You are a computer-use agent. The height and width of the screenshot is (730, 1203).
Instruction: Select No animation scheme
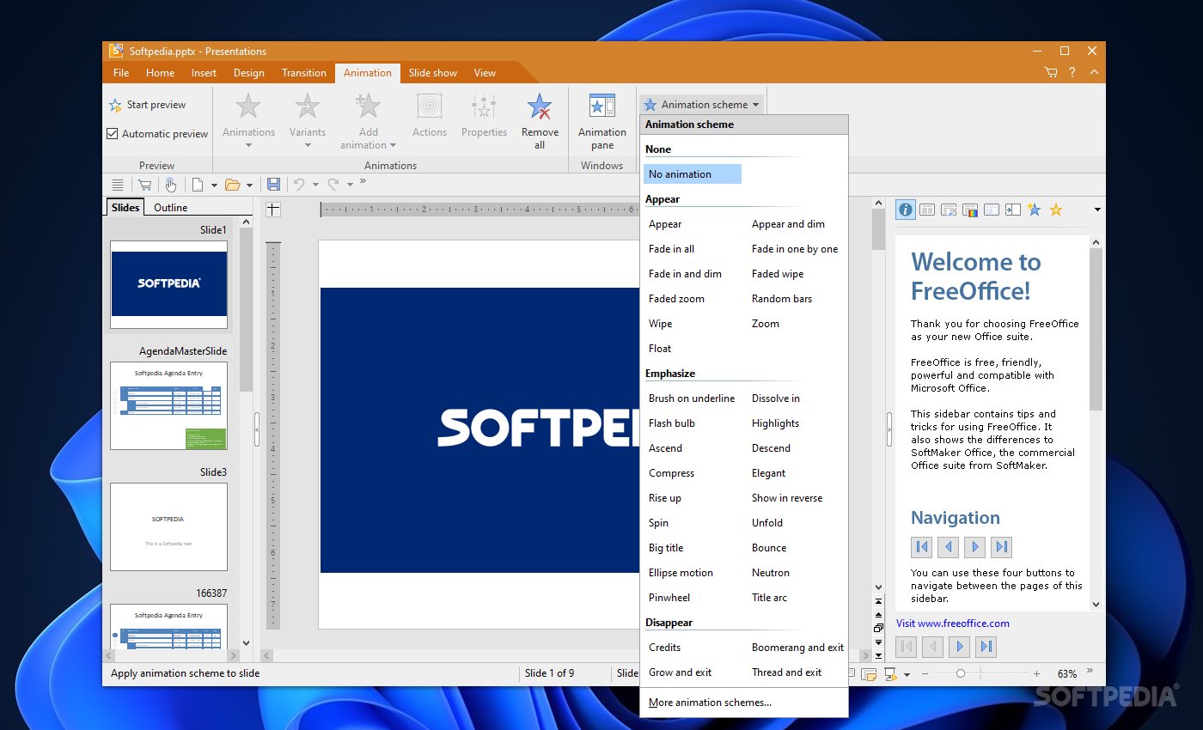click(x=693, y=174)
